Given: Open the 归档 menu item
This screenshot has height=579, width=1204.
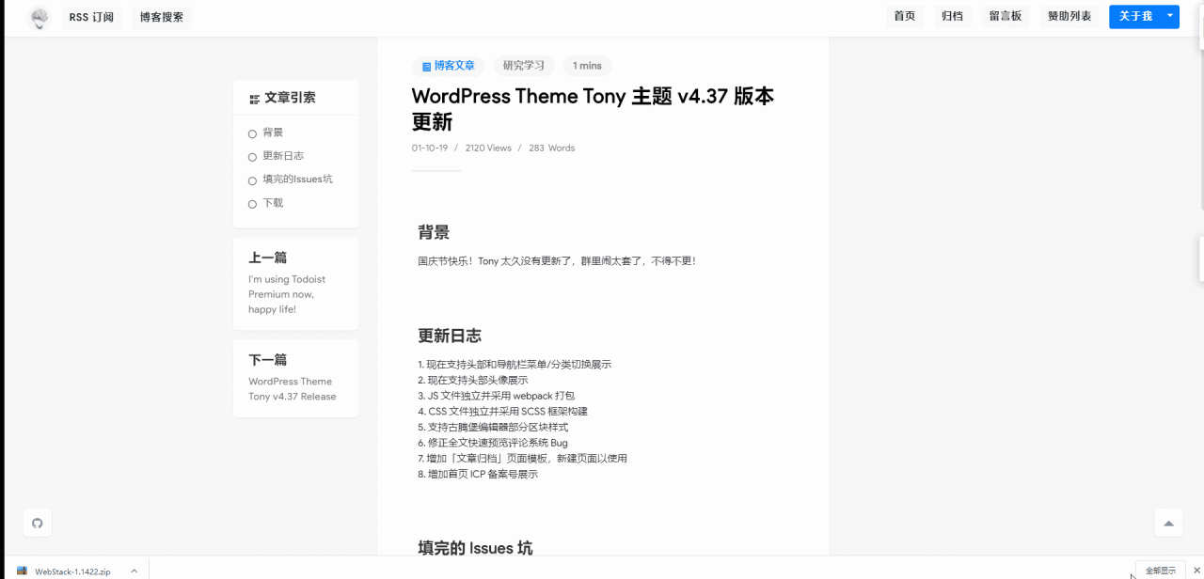Looking at the screenshot, I should point(952,16).
